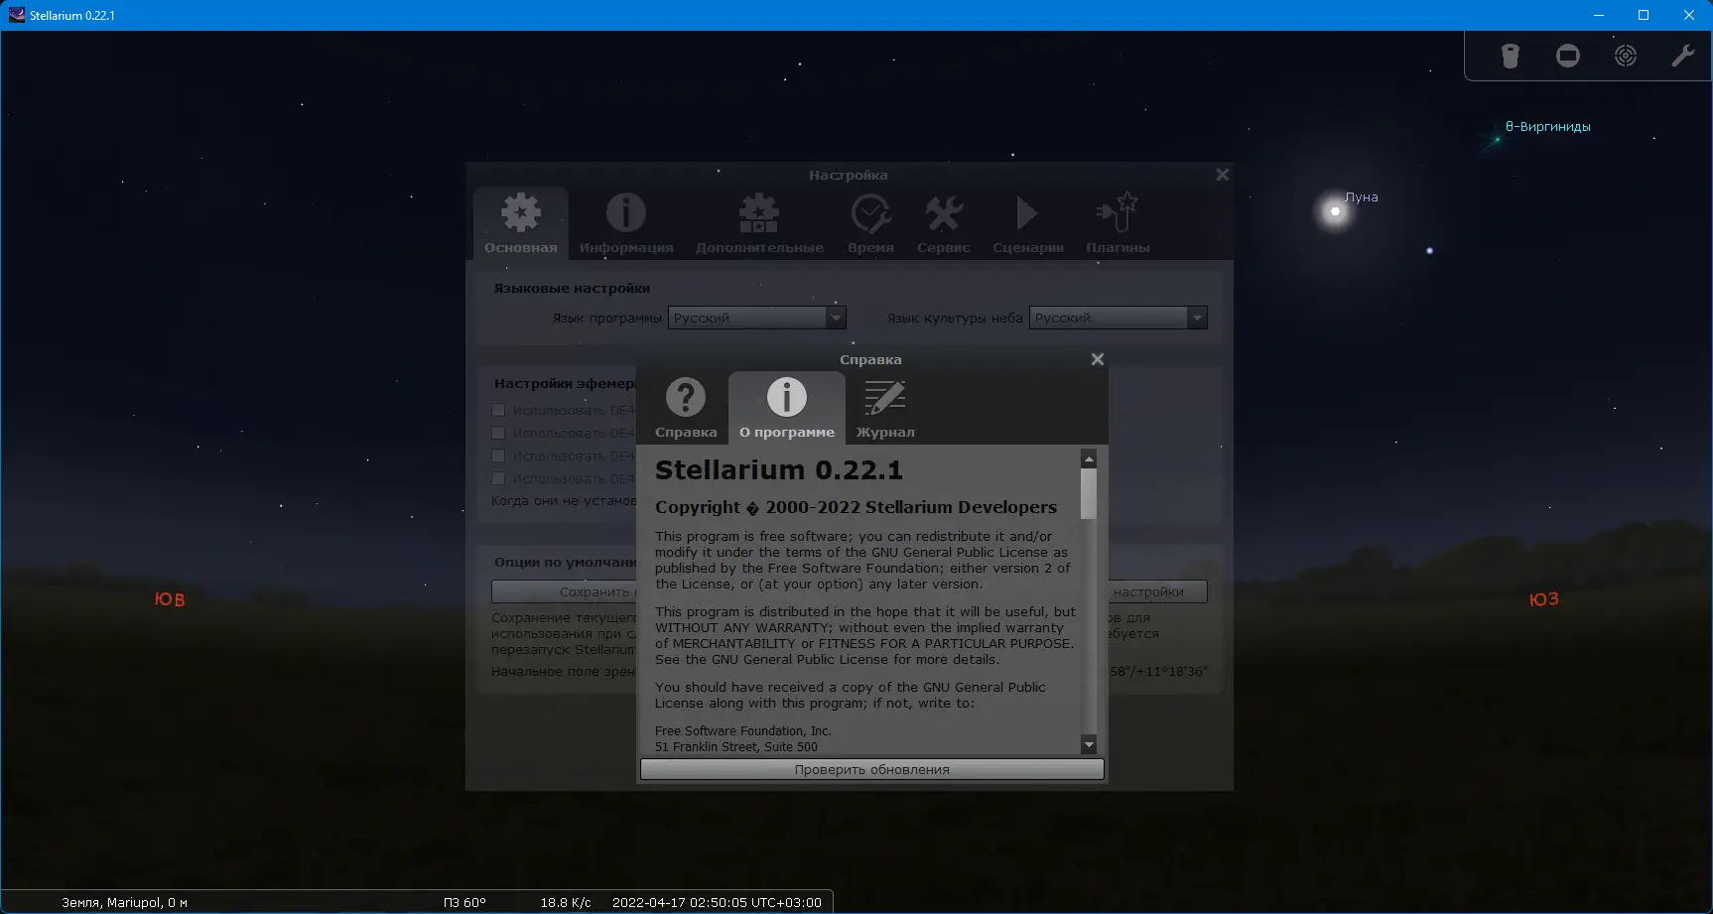Click the Язык программы label

tap(607, 318)
